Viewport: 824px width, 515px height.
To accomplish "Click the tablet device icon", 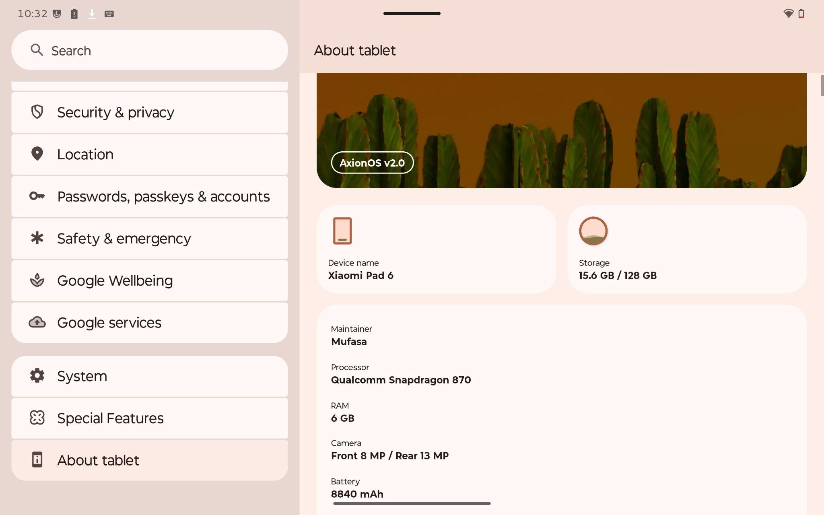I will (x=342, y=231).
